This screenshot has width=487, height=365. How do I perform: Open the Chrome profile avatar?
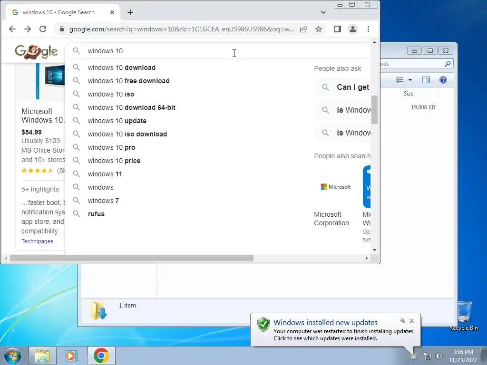353,29
